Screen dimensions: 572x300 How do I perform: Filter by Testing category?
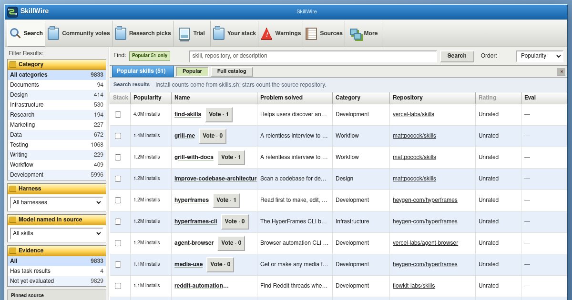coord(57,145)
